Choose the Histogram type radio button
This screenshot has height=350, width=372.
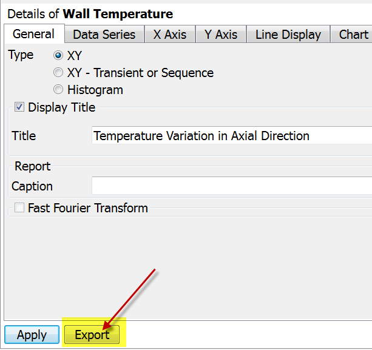pyautogui.click(x=58, y=90)
